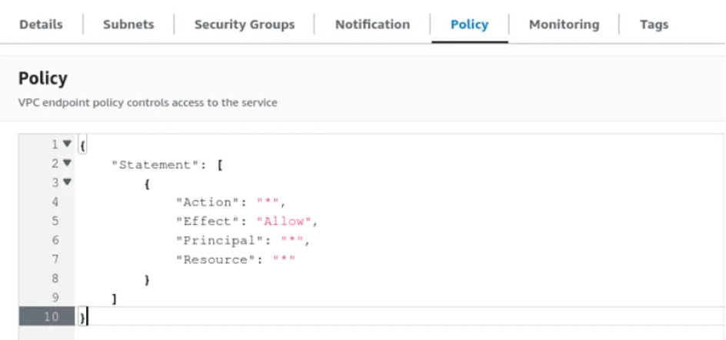This screenshot has height=340, width=726.
Task: Click line number 4 in the gutter
Action: click(55, 202)
